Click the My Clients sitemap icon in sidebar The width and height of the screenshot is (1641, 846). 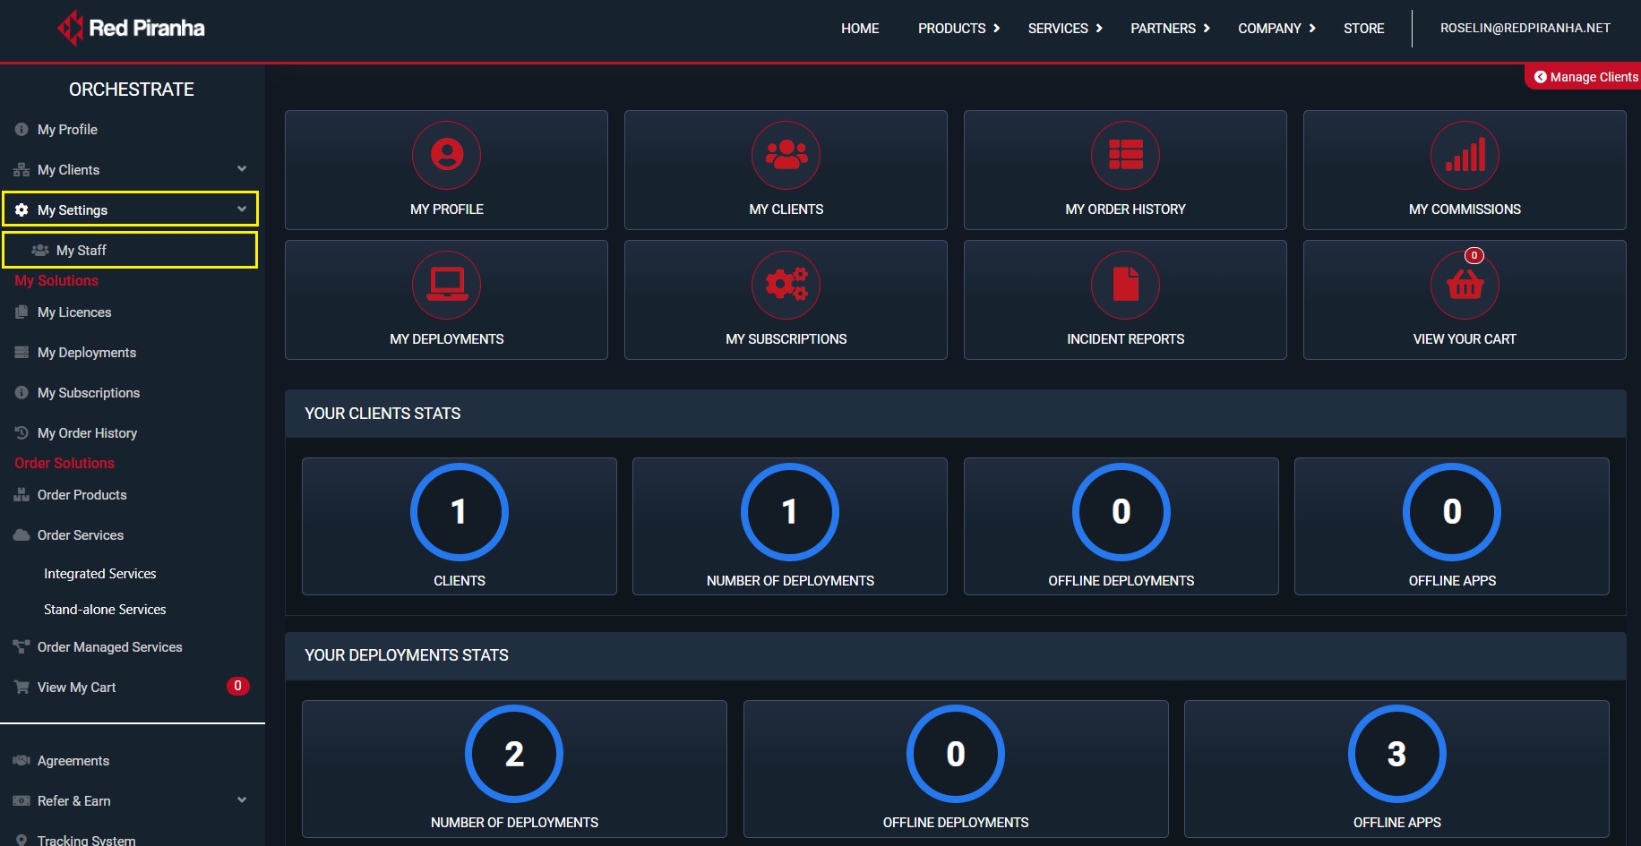click(21, 169)
